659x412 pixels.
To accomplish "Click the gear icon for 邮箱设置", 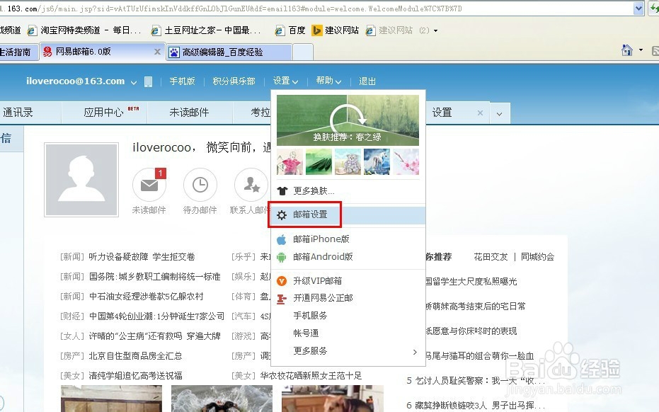I will pyautogui.click(x=282, y=214).
